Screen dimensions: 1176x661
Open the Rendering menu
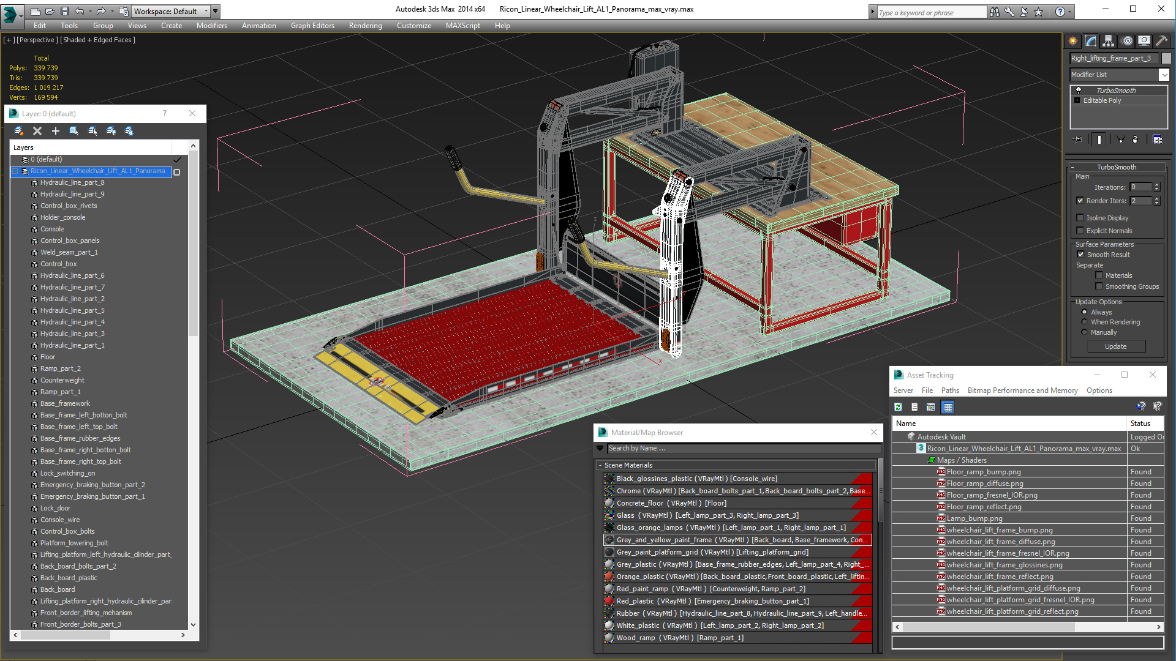365,26
